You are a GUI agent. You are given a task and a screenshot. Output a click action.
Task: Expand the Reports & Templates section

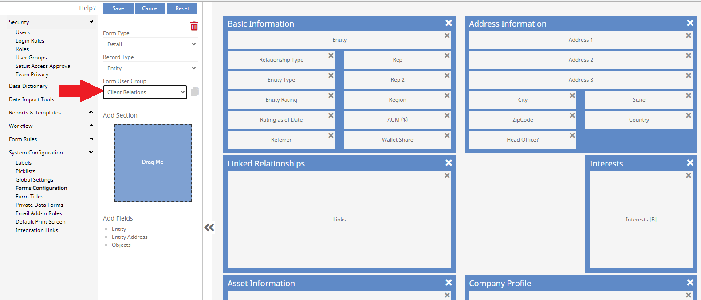point(91,112)
